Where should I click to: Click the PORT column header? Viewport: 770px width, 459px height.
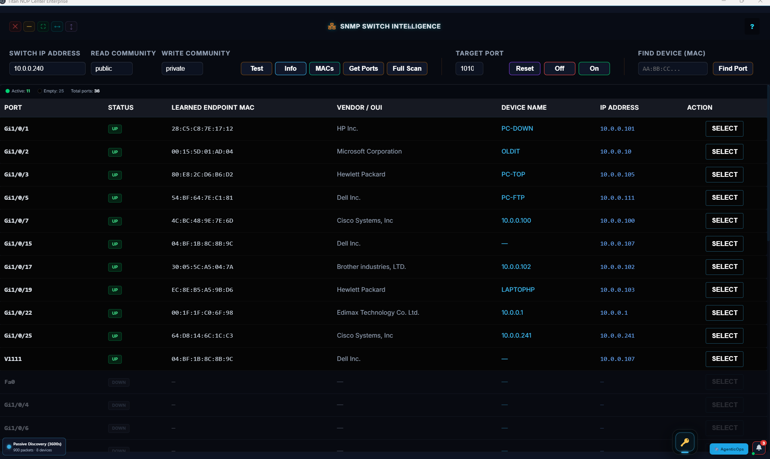pos(13,107)
